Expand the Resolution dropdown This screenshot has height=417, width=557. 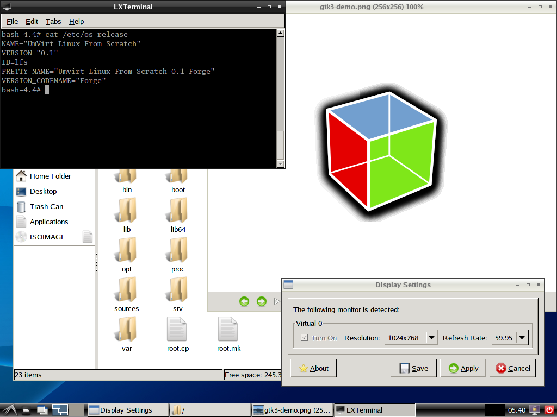click(x=432, y=338)
